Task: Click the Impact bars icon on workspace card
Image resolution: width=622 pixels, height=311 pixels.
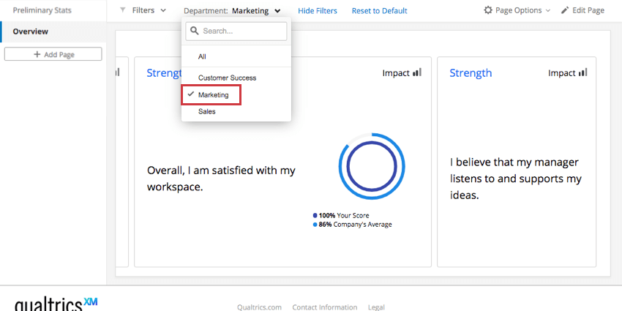Action: (x=416, y=72)
